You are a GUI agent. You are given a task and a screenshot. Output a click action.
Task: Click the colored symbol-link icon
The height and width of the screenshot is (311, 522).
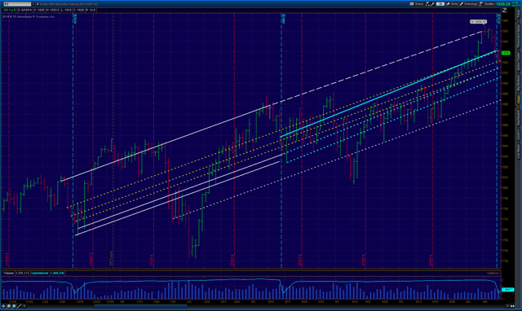[x=37, y=4]
